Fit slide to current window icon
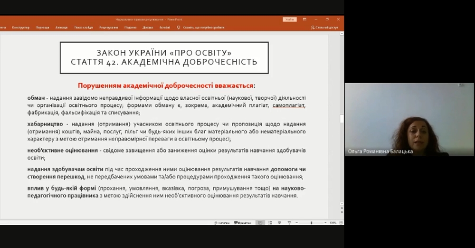Viewport: 475px width, 248px height. (x=341, y=223)
